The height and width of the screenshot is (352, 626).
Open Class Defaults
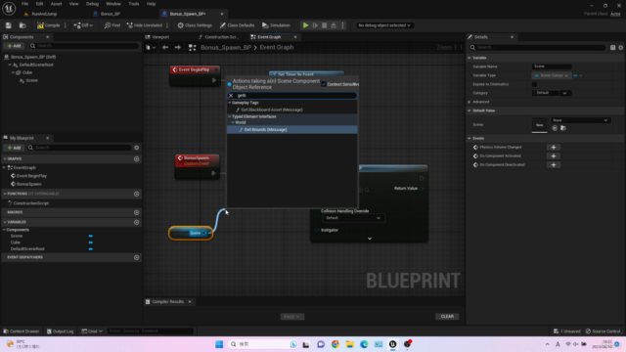coord(237,25)
